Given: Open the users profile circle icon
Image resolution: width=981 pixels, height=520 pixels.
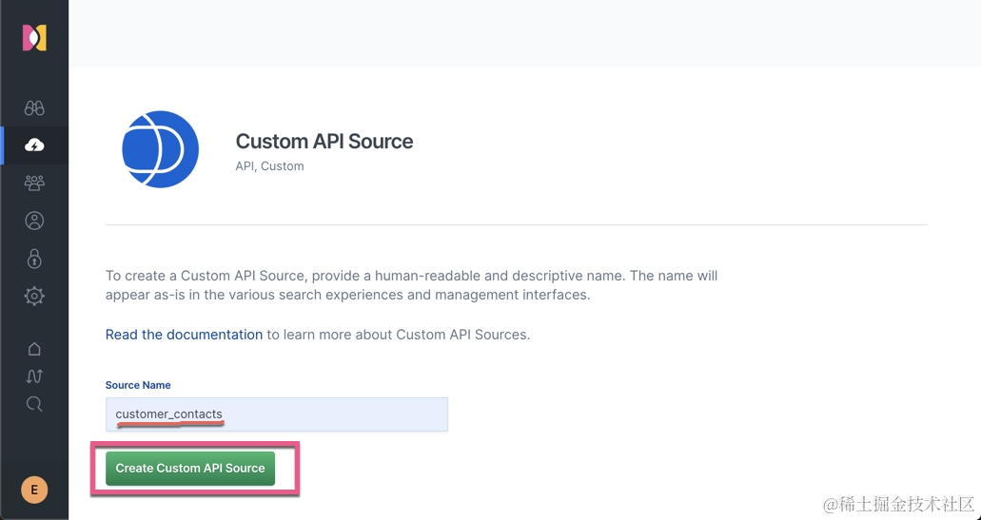Looking at the screenshot, I should pos(34,221).
